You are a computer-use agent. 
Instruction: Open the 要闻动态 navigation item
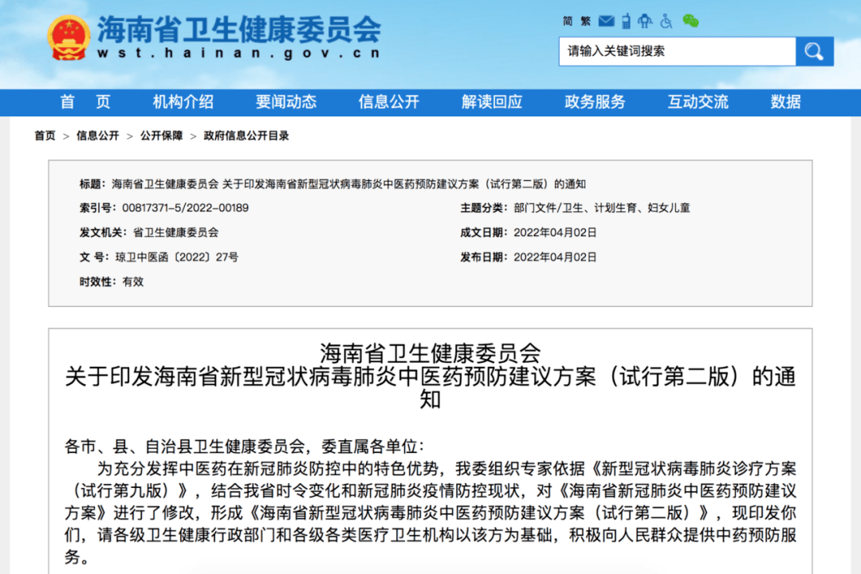pyautogui.click(x=286, y=101)
